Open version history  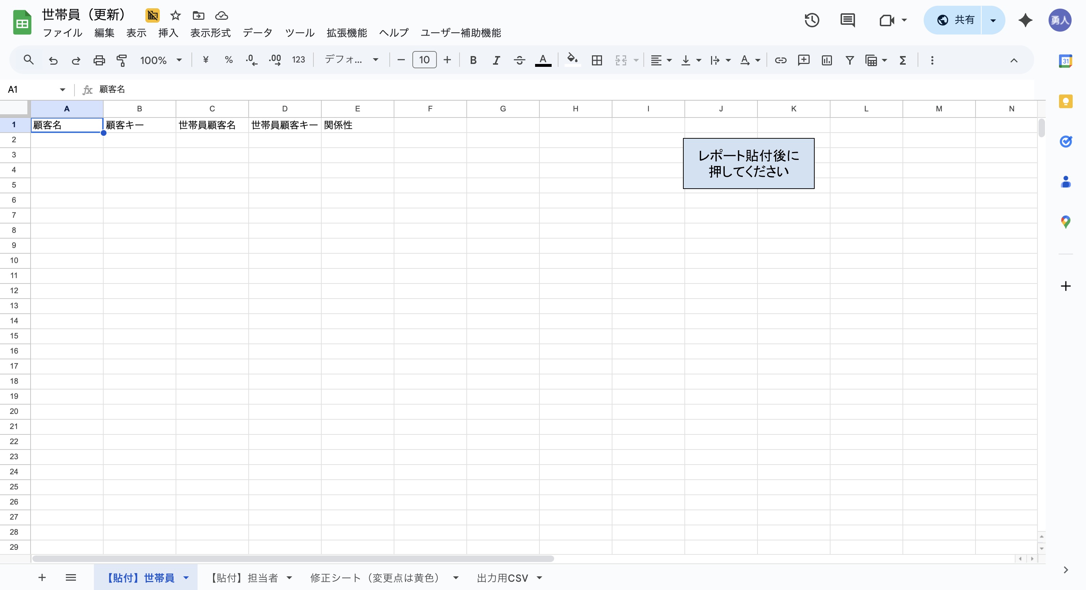[811, 20]
